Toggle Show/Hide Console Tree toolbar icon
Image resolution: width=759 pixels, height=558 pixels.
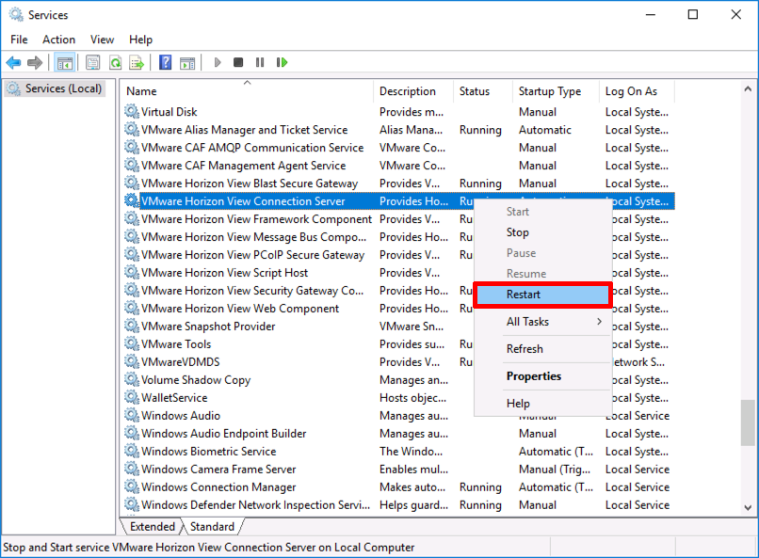pyautogui.click(x=64, y=62)
